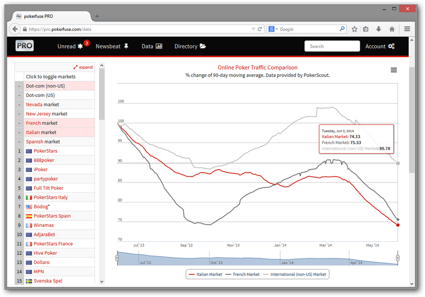Click the 'Online Poker Traffic Comparison' chart title
This screenshot has width=425, height=297.
[x=258, y=67]
